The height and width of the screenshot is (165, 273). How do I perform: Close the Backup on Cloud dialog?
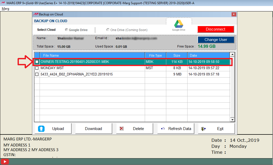tap(234, 14)
